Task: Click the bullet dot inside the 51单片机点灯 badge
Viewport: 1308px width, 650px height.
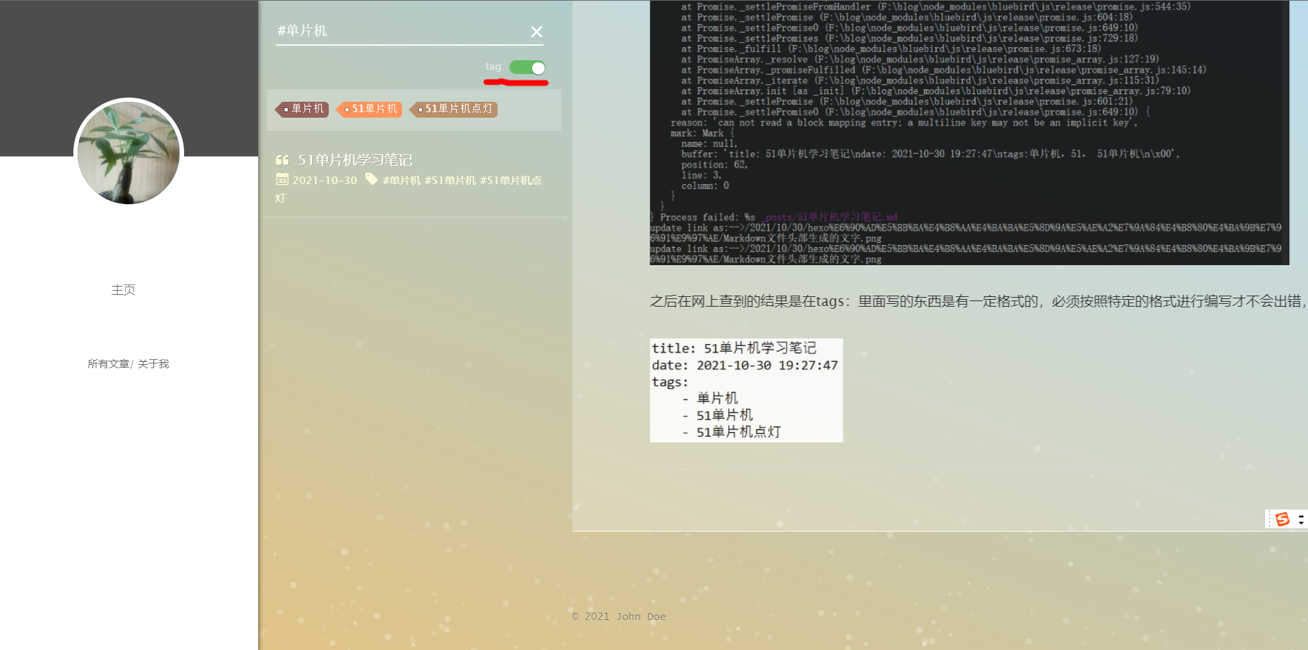Action: [419, 109]
